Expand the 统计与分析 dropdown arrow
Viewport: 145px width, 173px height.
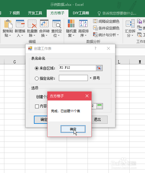118,35
